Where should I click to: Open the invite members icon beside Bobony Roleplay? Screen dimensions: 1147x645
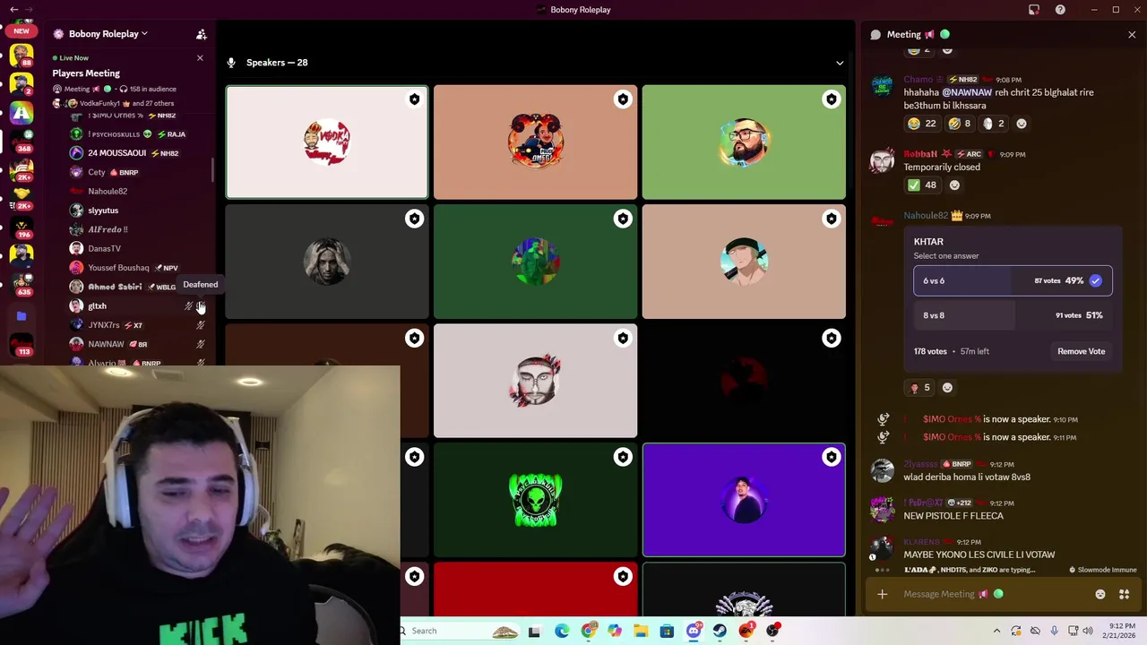pyautogui.click(x=202, y=34)
